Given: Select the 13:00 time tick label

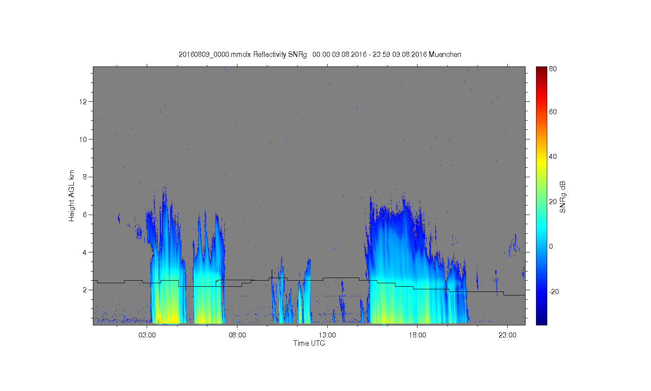Looking at the screenshot, I should tap(327, 335).
